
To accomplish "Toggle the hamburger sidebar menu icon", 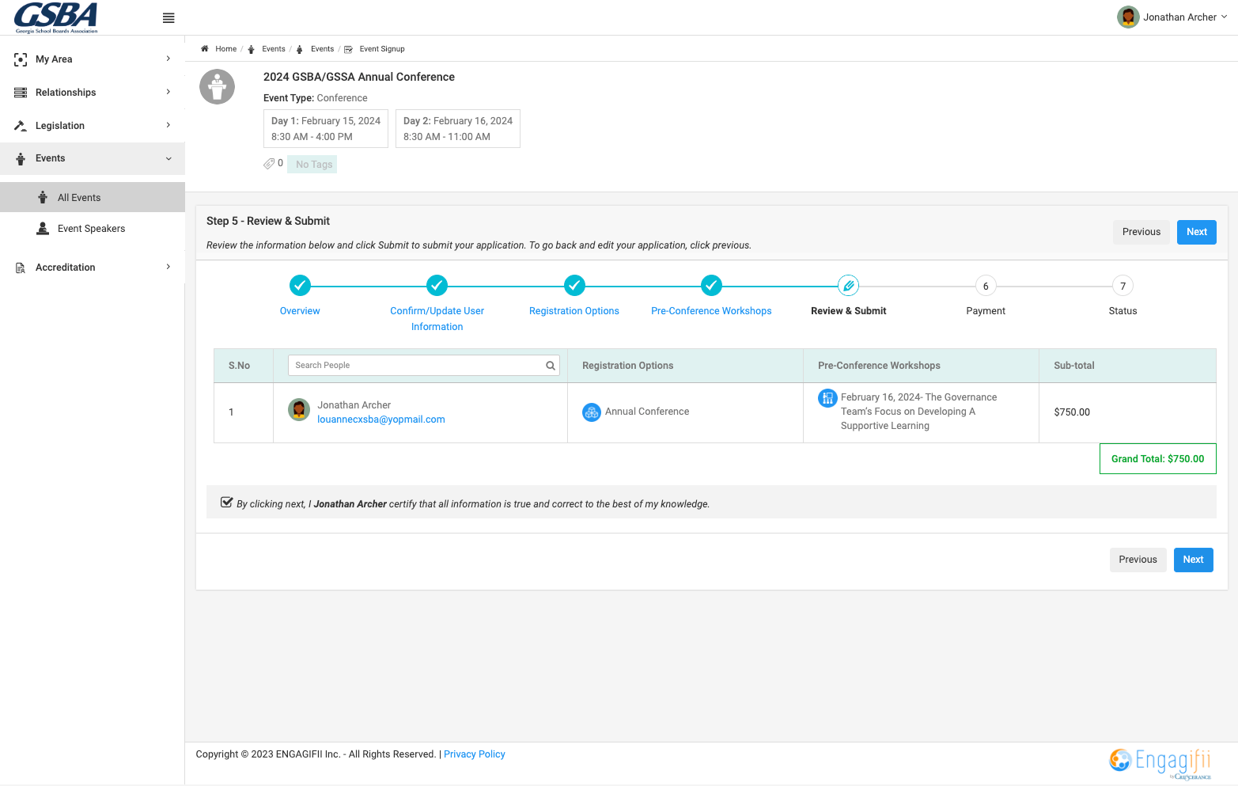I will 168,18.
